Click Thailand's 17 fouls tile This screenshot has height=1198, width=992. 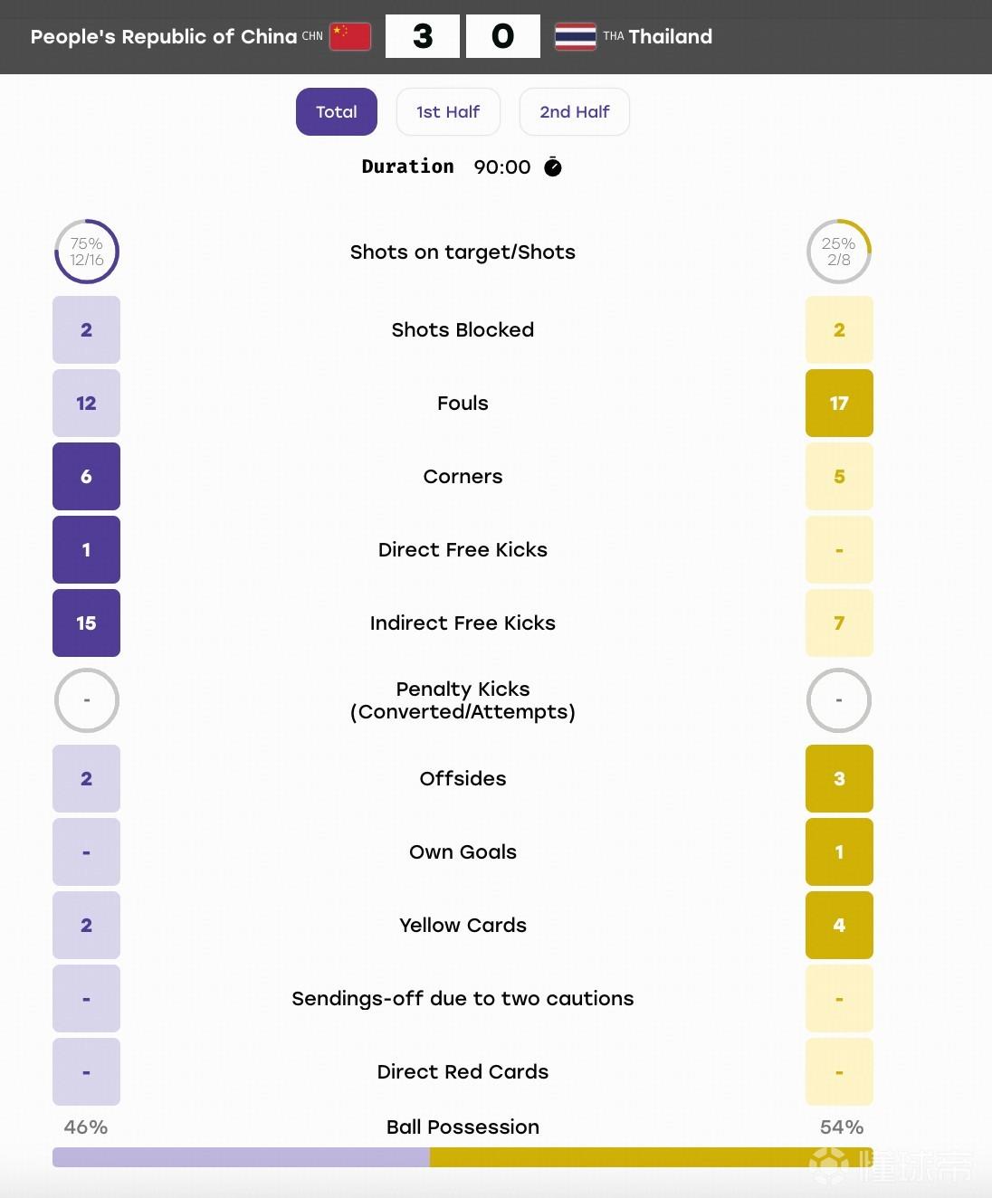click(839, 403)
